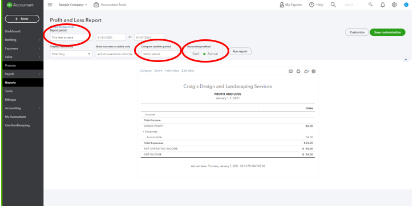
Task: Click the start date field 01/01/2021
Action: tap(111, 38)
